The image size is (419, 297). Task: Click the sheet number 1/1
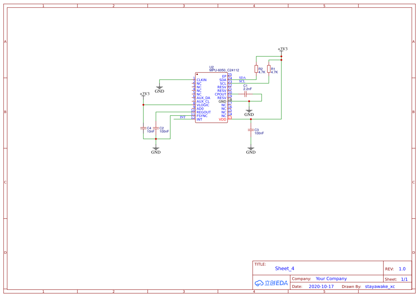404,279
